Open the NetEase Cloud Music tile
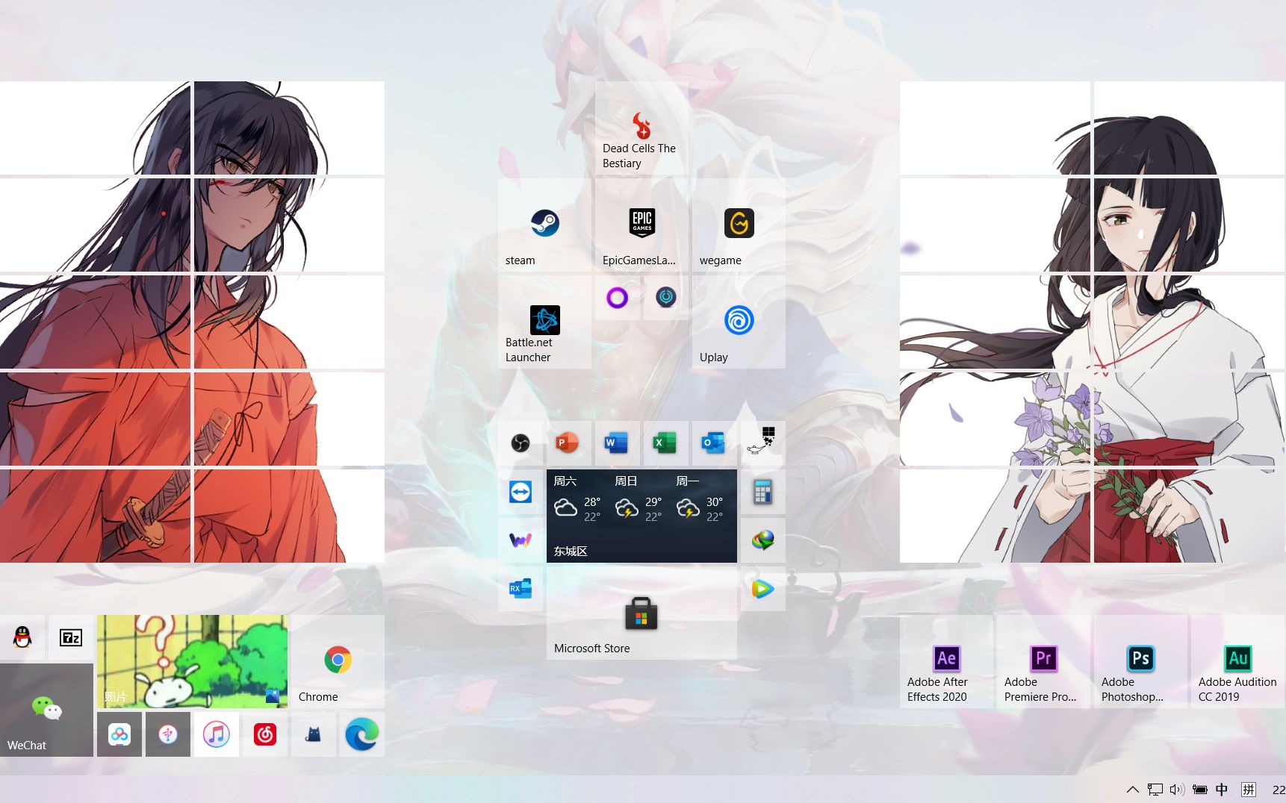This screenshot has height=803, width=1286. point(265,734)
